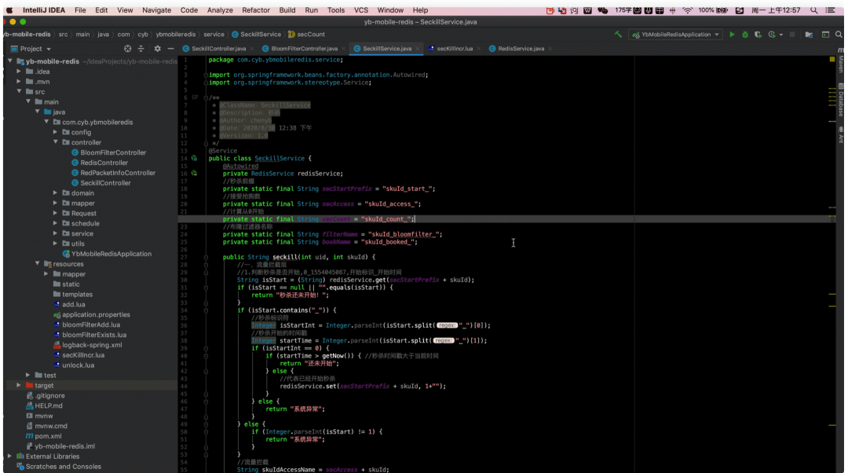Image resolution: width=848 pixels, height=473 pixels.
Task: Build project using the hammer icon
Action: pos(620,35)
